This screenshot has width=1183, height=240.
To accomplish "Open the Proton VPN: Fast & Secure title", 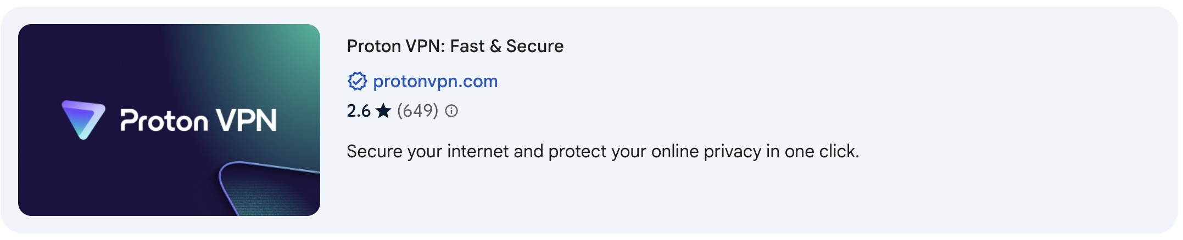I will pos(455,46).
